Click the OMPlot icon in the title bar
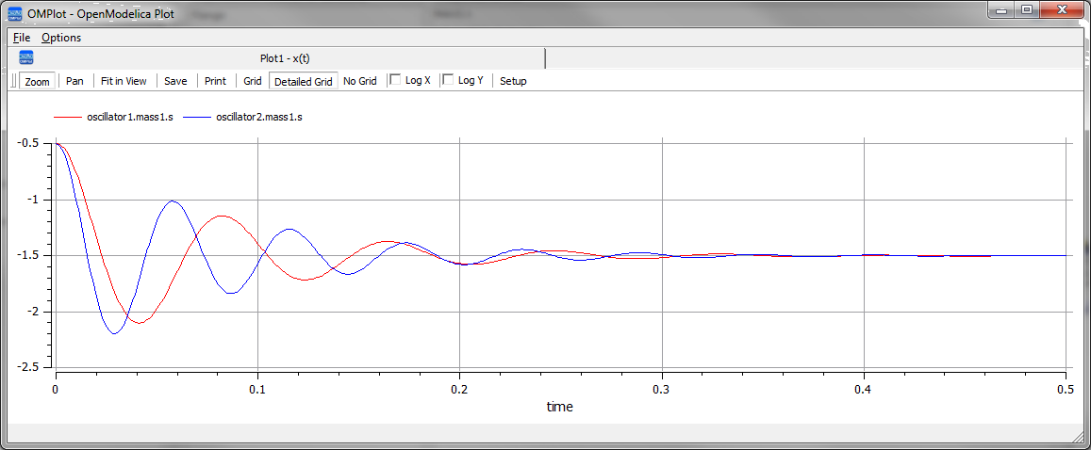Image resolution: width=1091 pixels, height=450 pixels. (15, 13)
